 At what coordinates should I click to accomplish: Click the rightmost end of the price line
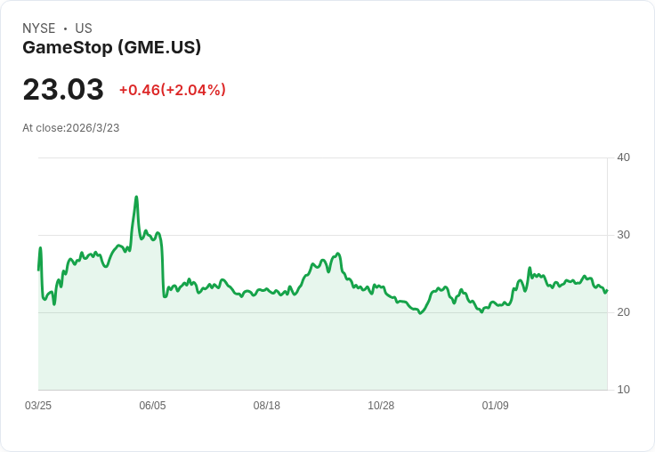point(607,290)
